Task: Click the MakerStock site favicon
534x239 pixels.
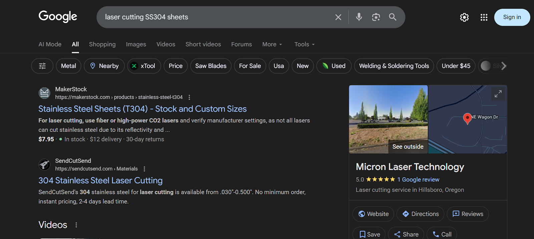Action: click(x=44, y=93)
